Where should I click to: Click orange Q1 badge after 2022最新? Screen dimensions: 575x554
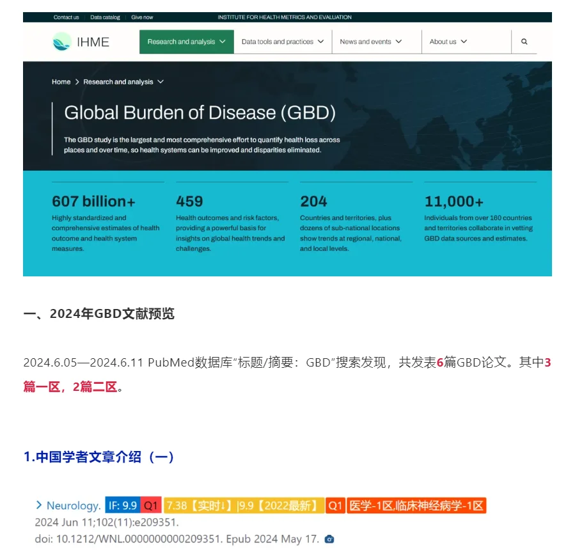coord(335,505)
